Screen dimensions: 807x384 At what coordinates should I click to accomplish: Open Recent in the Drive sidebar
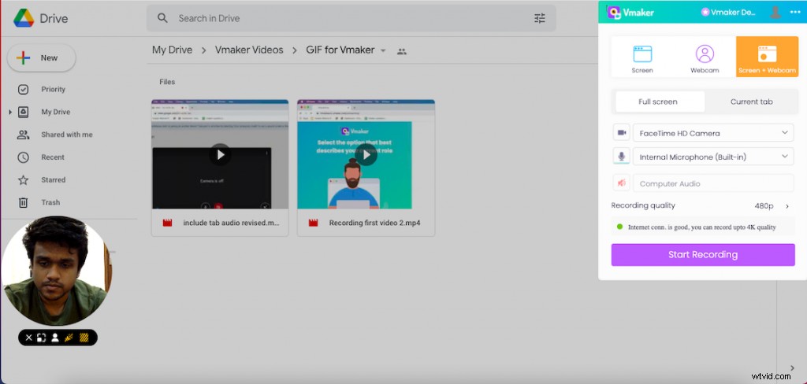point(53,157)
